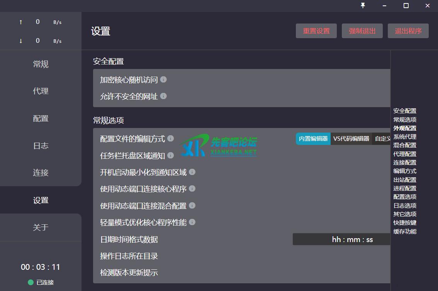Click info icon beside 轻量模式优化核心程序性能
438x291 pixels.
(192, 222)
